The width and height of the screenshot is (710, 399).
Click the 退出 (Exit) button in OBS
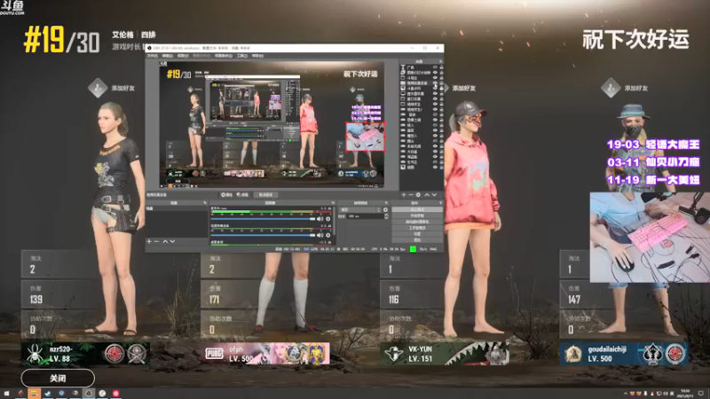[417, 240]
